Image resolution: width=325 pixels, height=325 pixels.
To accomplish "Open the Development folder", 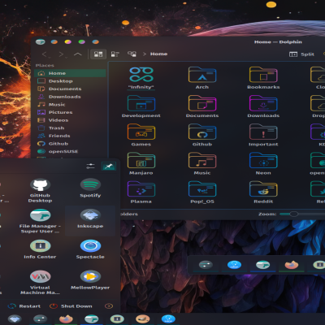I will (x=141, y=106).
